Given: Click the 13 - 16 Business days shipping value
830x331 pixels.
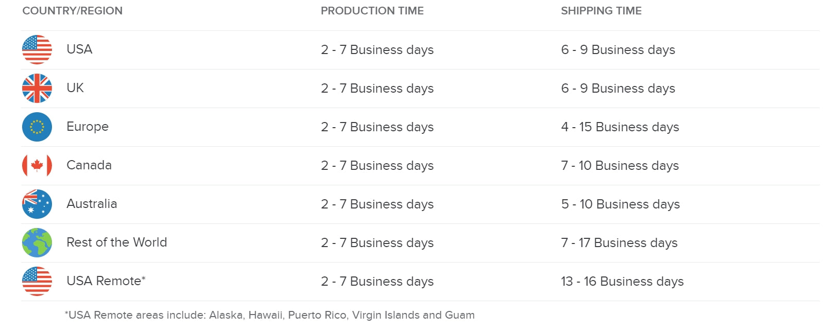Looking at the screenshot, I should (x=622, y=282).
